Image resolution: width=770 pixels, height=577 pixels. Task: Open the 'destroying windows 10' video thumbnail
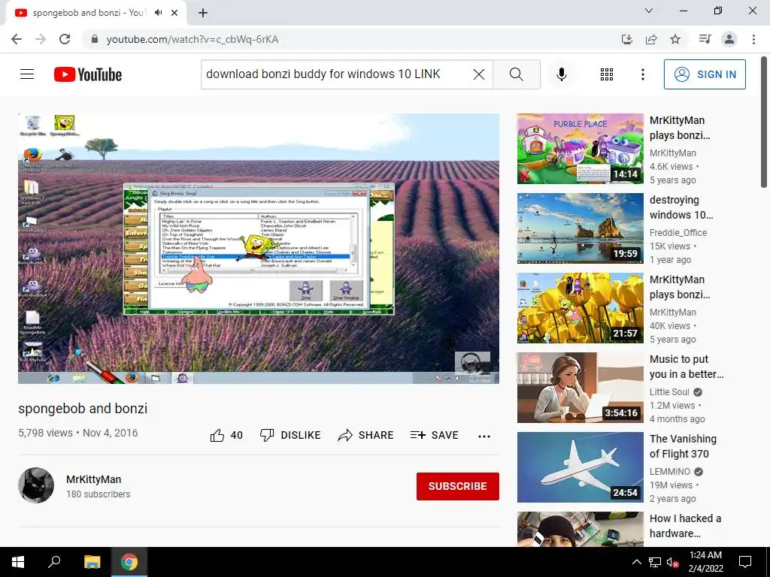[x=580, y=228]
